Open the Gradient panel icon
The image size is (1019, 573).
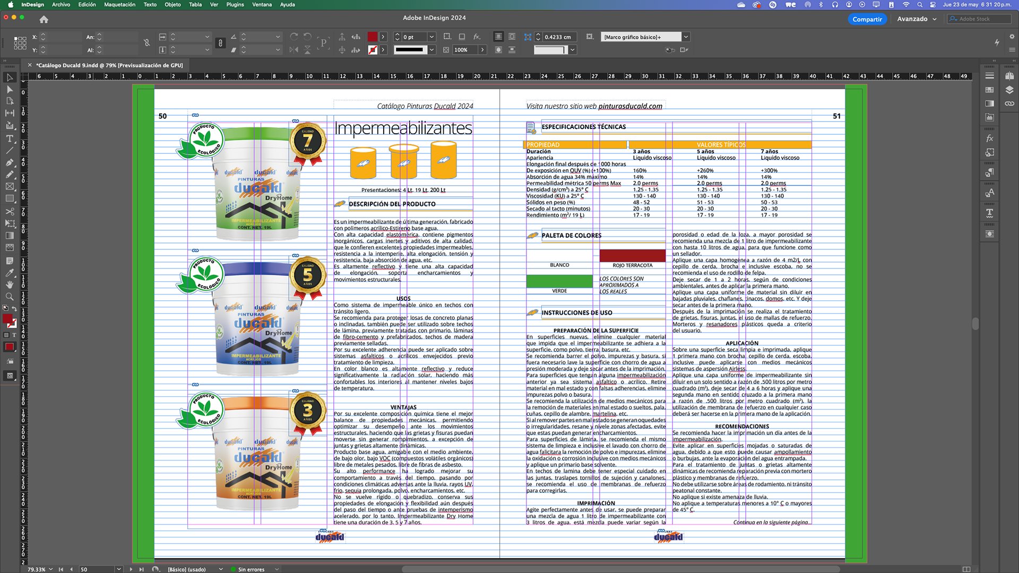point(990,103)
